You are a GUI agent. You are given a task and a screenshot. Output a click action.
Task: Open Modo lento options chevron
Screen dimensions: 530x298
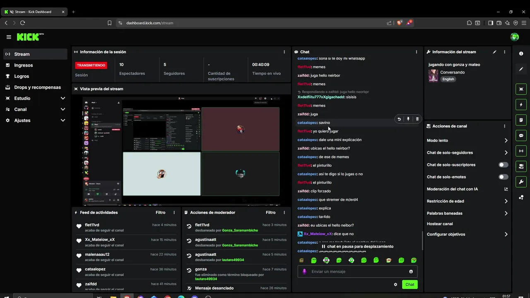[x=506, y=141]
